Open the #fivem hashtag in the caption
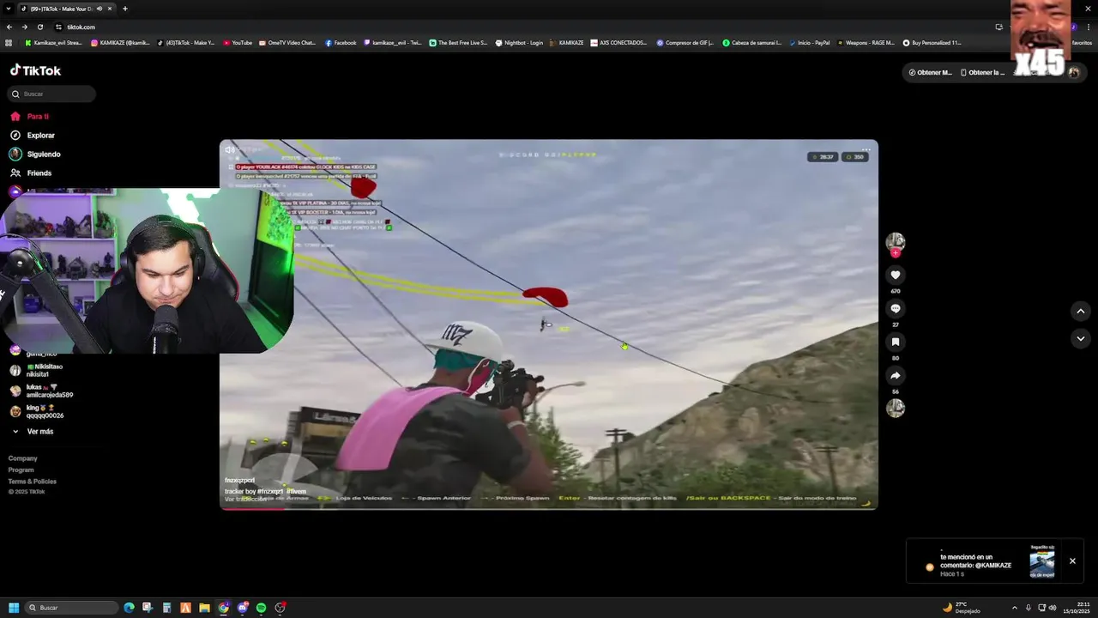1098x618 pixels. pyautogui.click(x=296, y=491)
